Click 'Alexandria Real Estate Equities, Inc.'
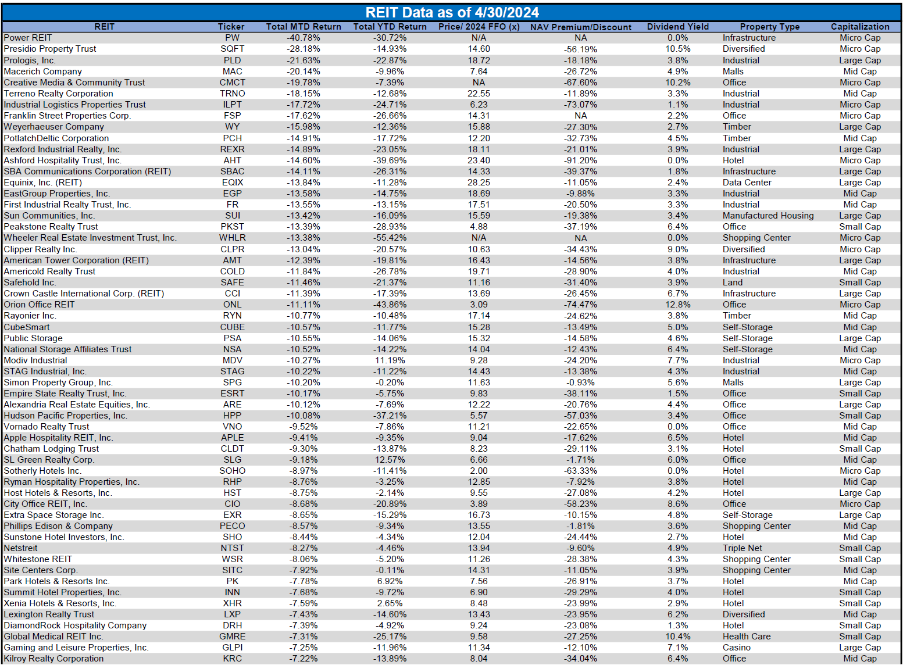This screenshot has width=903, height=665. pos(77,405)
